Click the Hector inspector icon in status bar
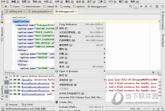Image resolution: width=165 pixels, height=111 pixels. [x=158, y=109]
